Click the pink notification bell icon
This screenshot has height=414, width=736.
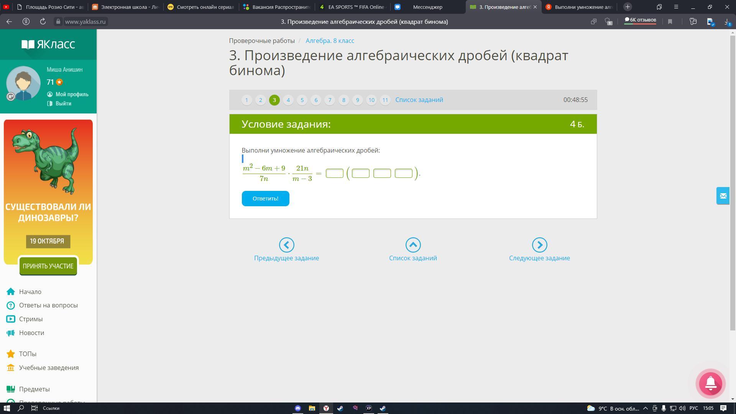(x=710, y=383)
